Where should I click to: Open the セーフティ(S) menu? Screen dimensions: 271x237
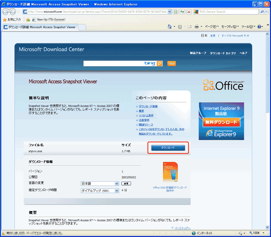pyautogui.click(x=230, y=27)
